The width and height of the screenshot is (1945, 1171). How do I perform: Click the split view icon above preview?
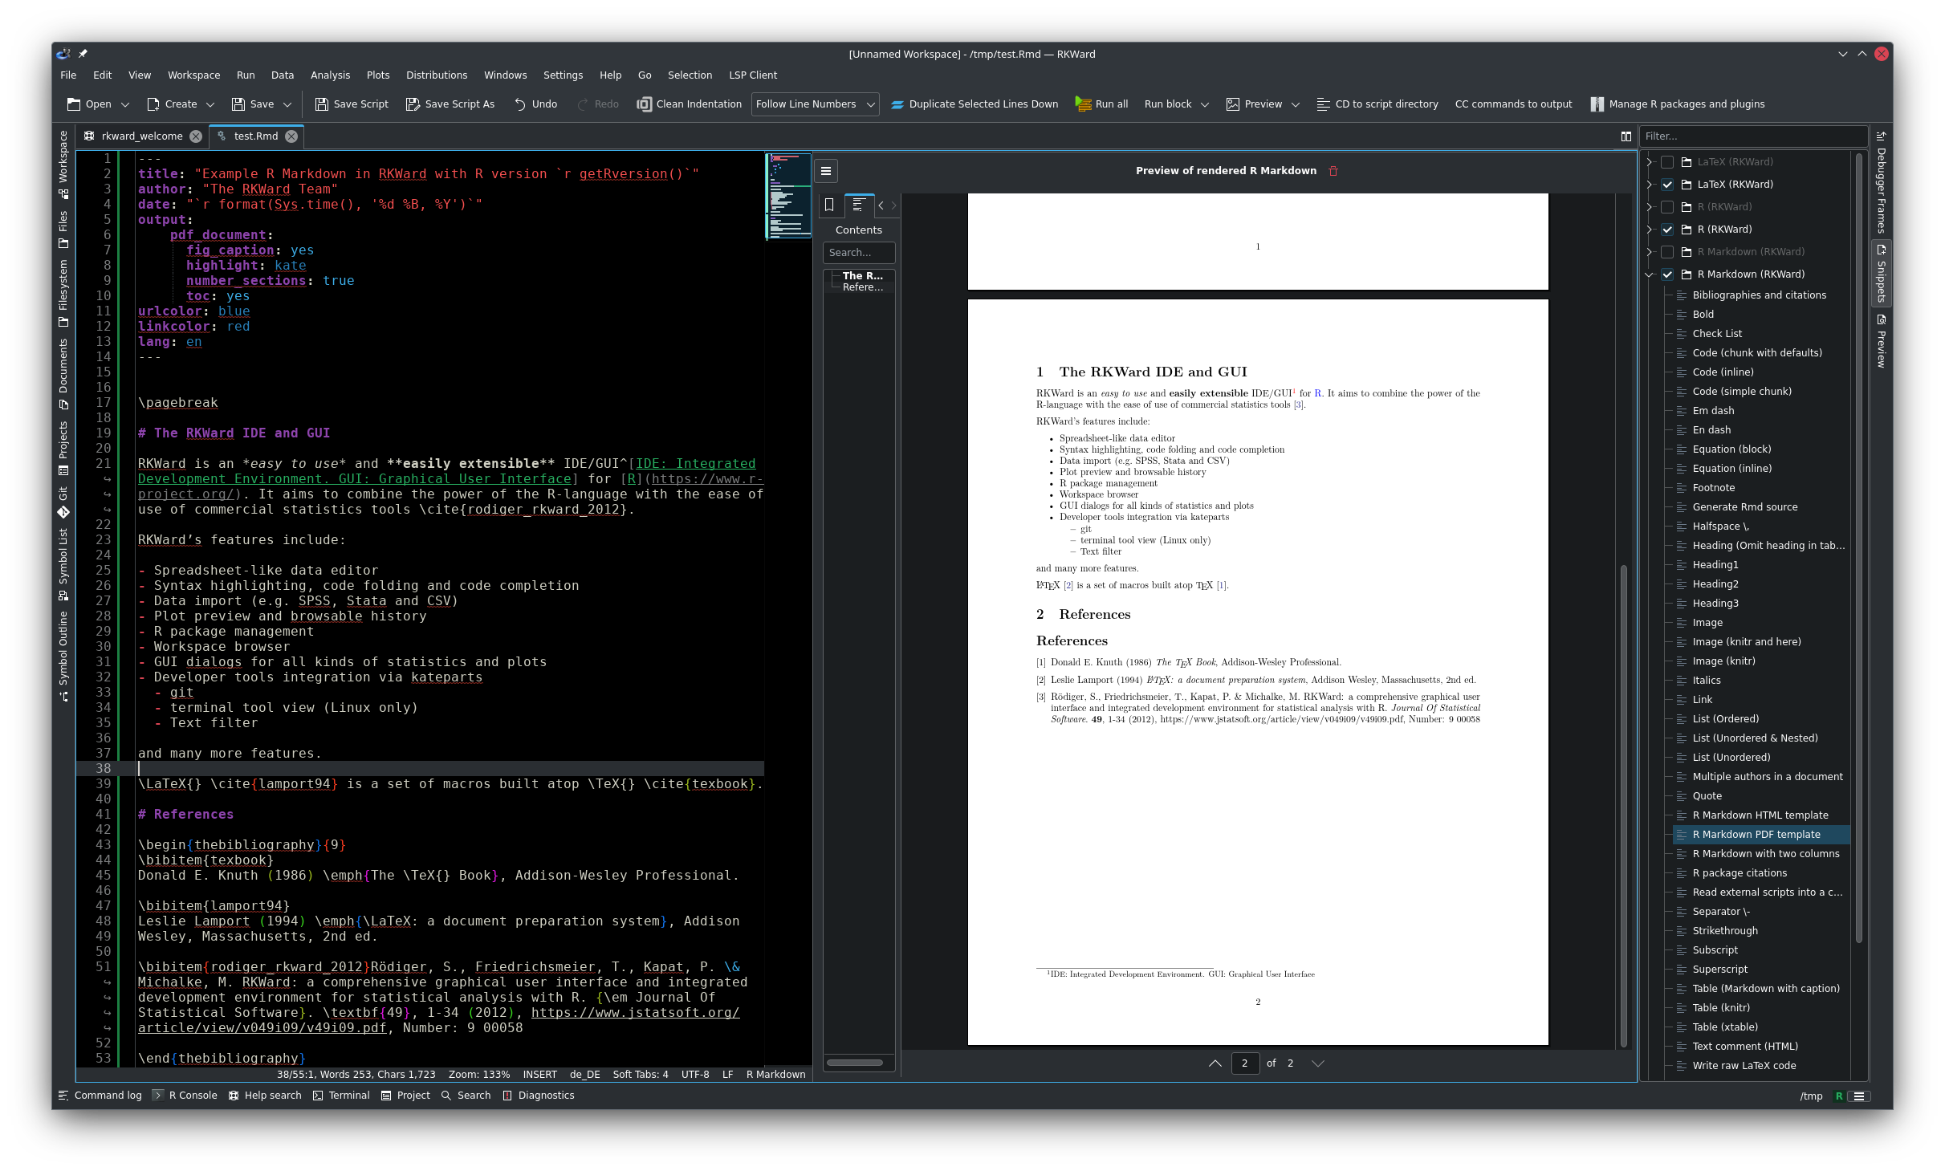pyautogui.click(x=1626, y=136)
